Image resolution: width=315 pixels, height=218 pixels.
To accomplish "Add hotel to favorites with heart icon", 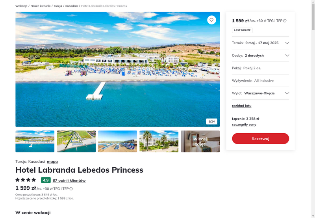I will pos(211,20).
